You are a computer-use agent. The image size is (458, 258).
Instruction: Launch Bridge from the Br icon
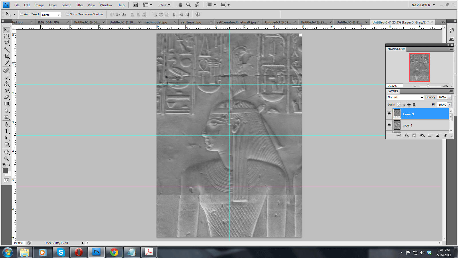click(135, 5)
